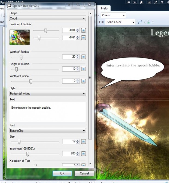169x183 pixels.
Task: Click the Width of Bubble field showing 20
Action: click(69, 57)
